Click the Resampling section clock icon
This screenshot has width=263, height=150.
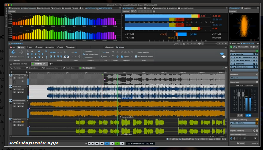pos(257,74)
